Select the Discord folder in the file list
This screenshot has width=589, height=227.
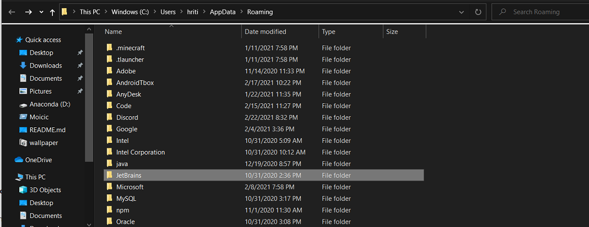127,117
